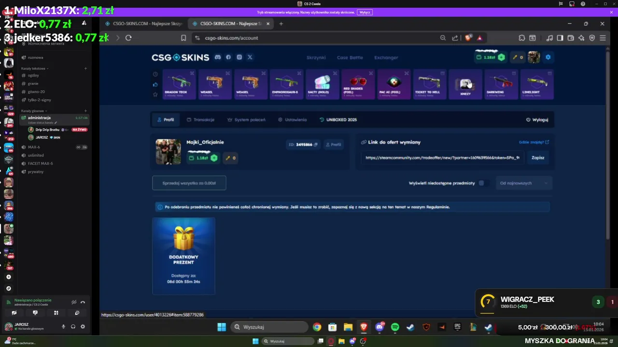Viewport: 618px width, 347px height.
Task: Click the Steam trade offer URL field
Action: point(442,158)
